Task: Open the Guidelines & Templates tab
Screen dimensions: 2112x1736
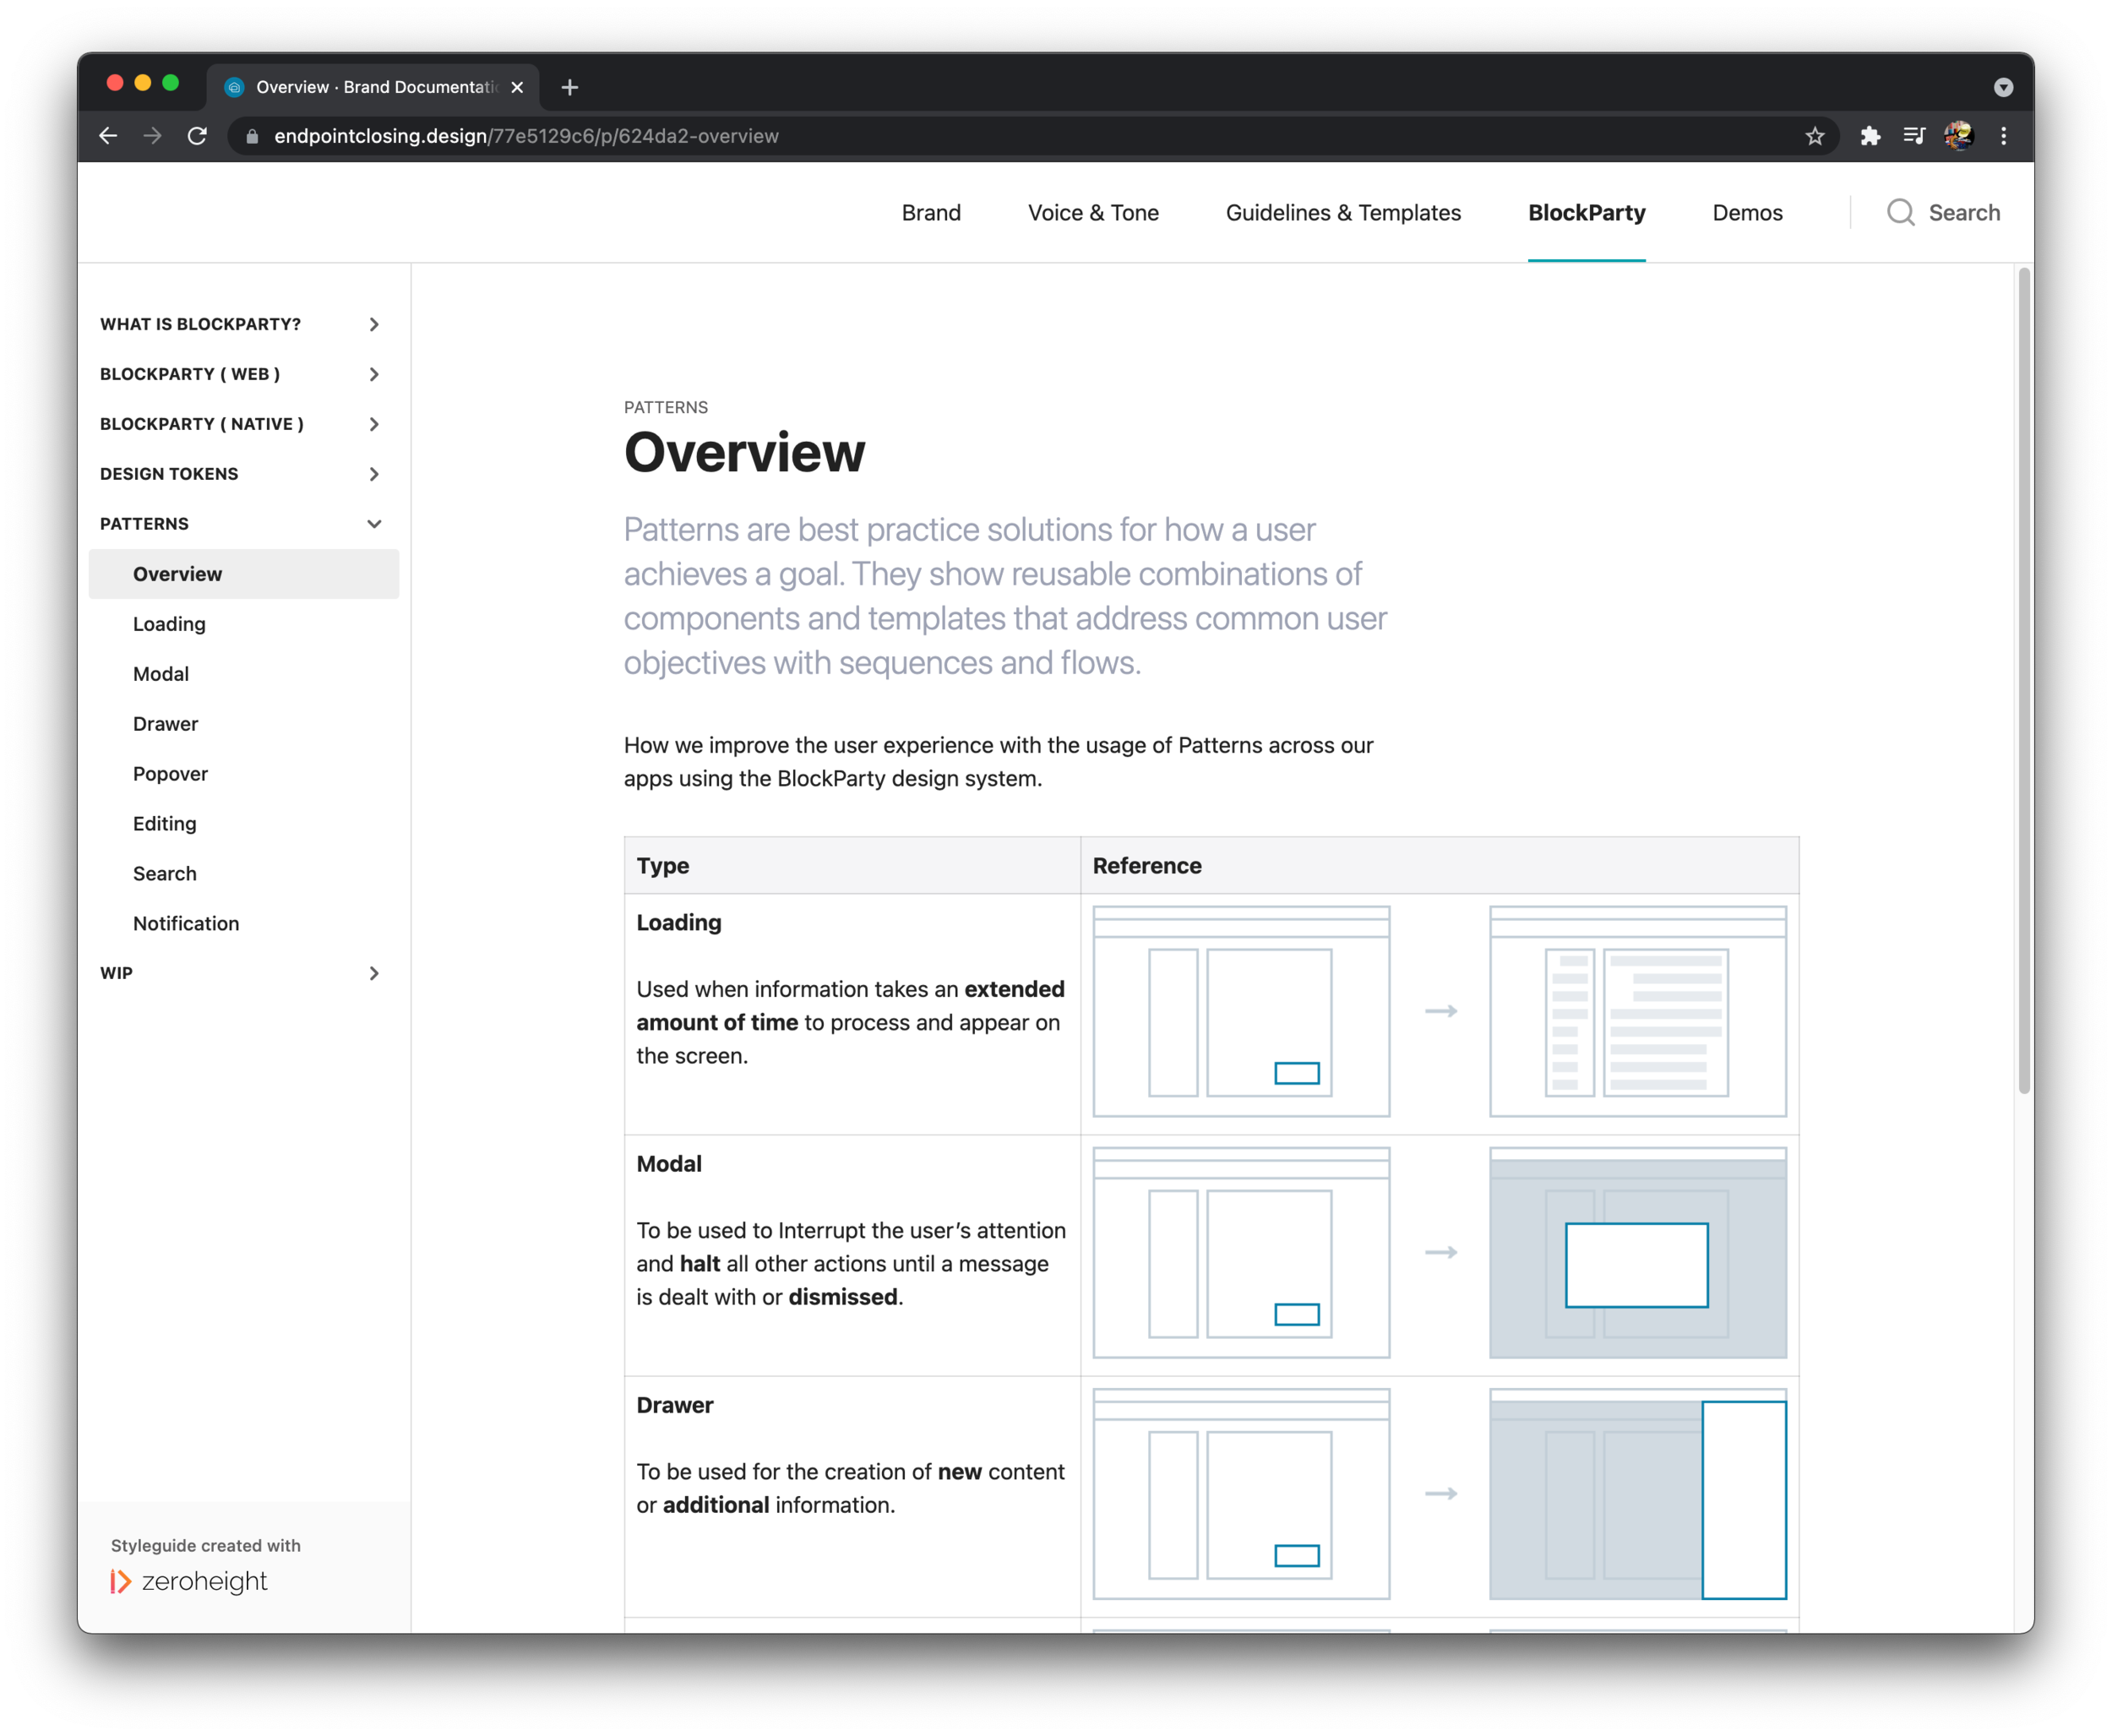Action: pos(1343,213)
